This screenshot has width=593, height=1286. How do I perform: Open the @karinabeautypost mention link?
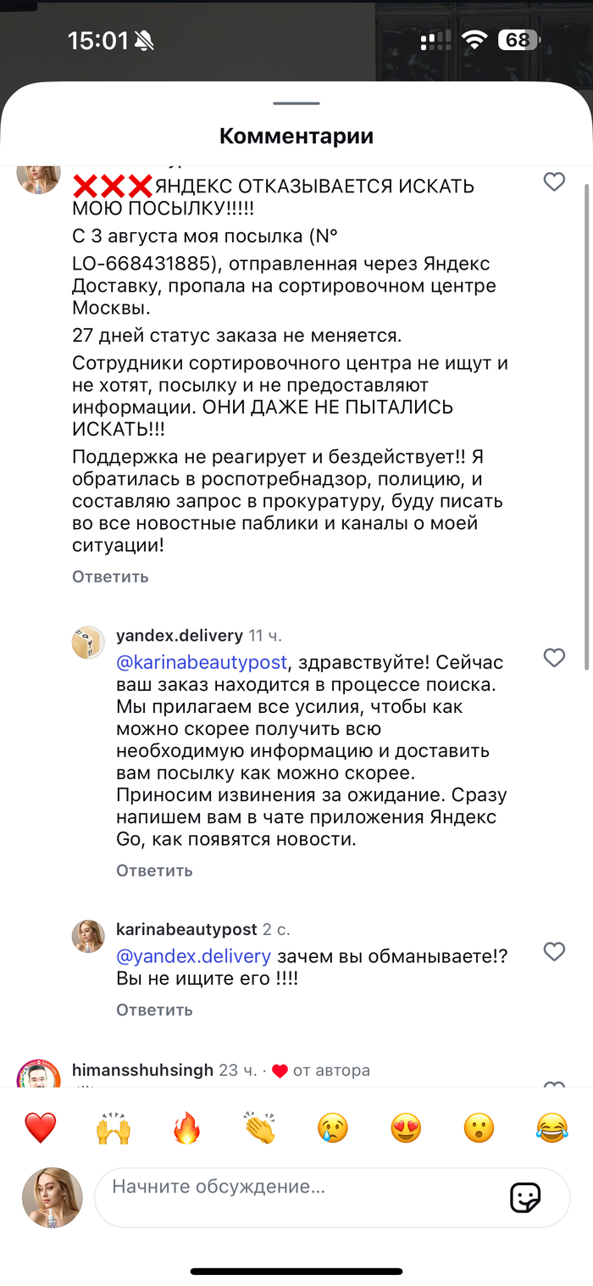pyautogui.click(x=202, y=662)
